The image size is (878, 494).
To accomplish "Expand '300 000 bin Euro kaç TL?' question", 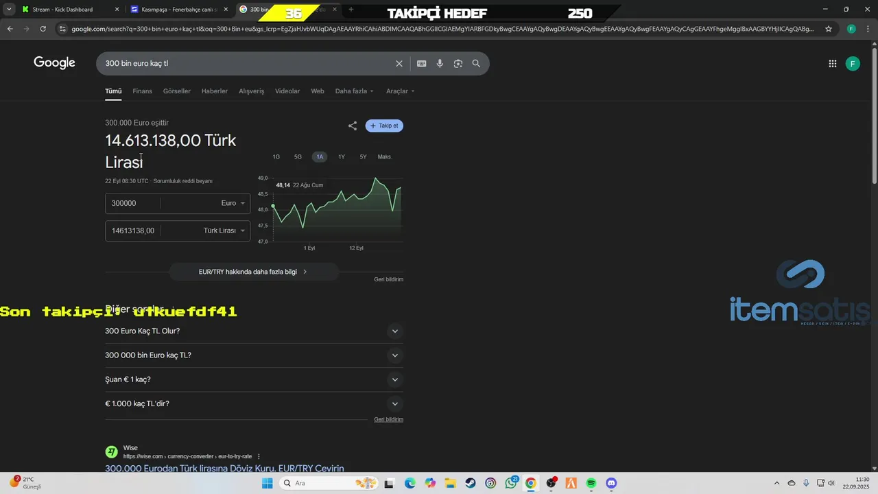I will click(x=252, y=355).
